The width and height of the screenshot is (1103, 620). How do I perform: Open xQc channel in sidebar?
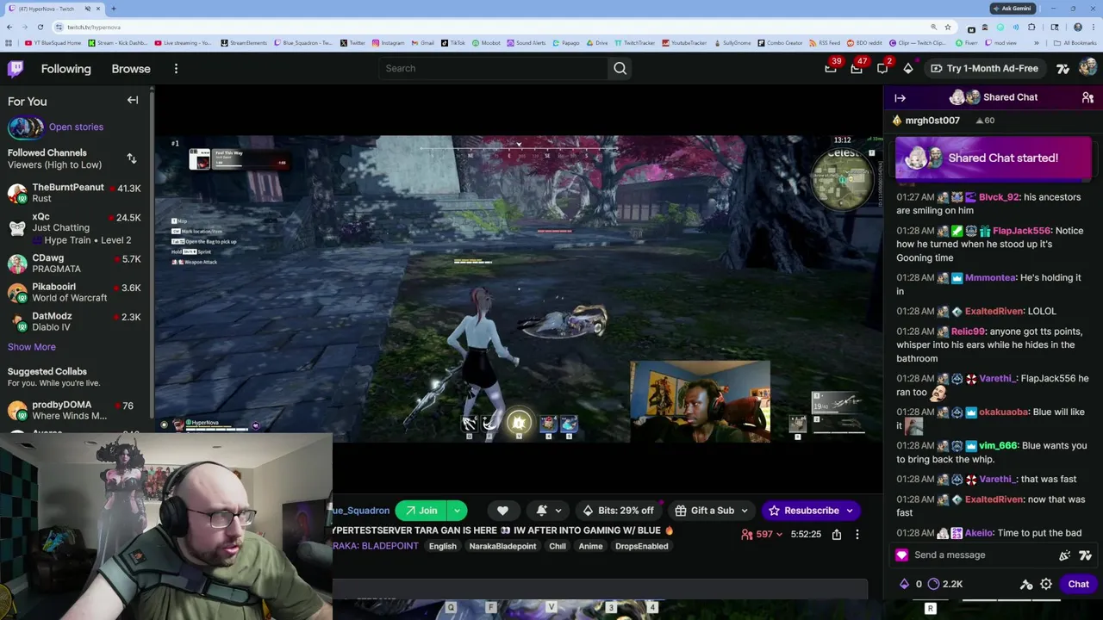click(74, 228)
